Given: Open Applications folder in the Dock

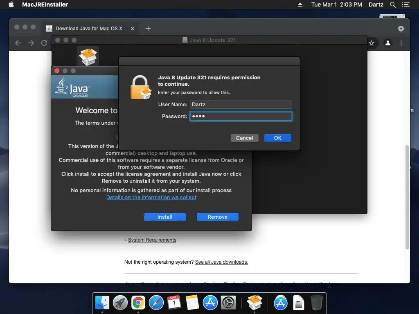Looking at the screenshot, I should pos(281,303).
